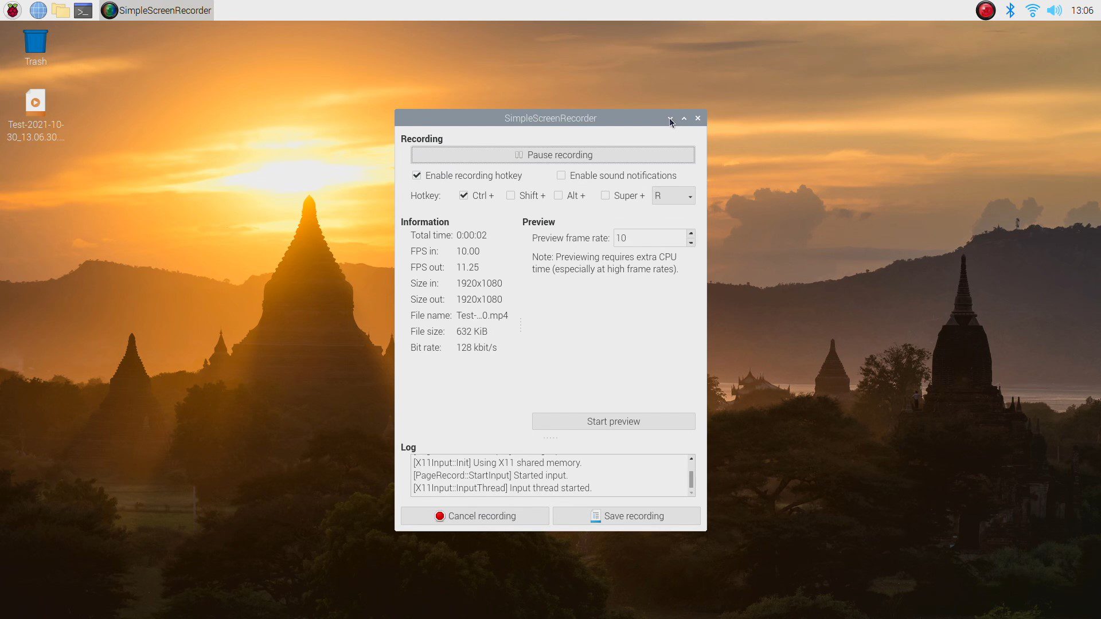Open the Raspberry Pi main menu

click(13, 10)
